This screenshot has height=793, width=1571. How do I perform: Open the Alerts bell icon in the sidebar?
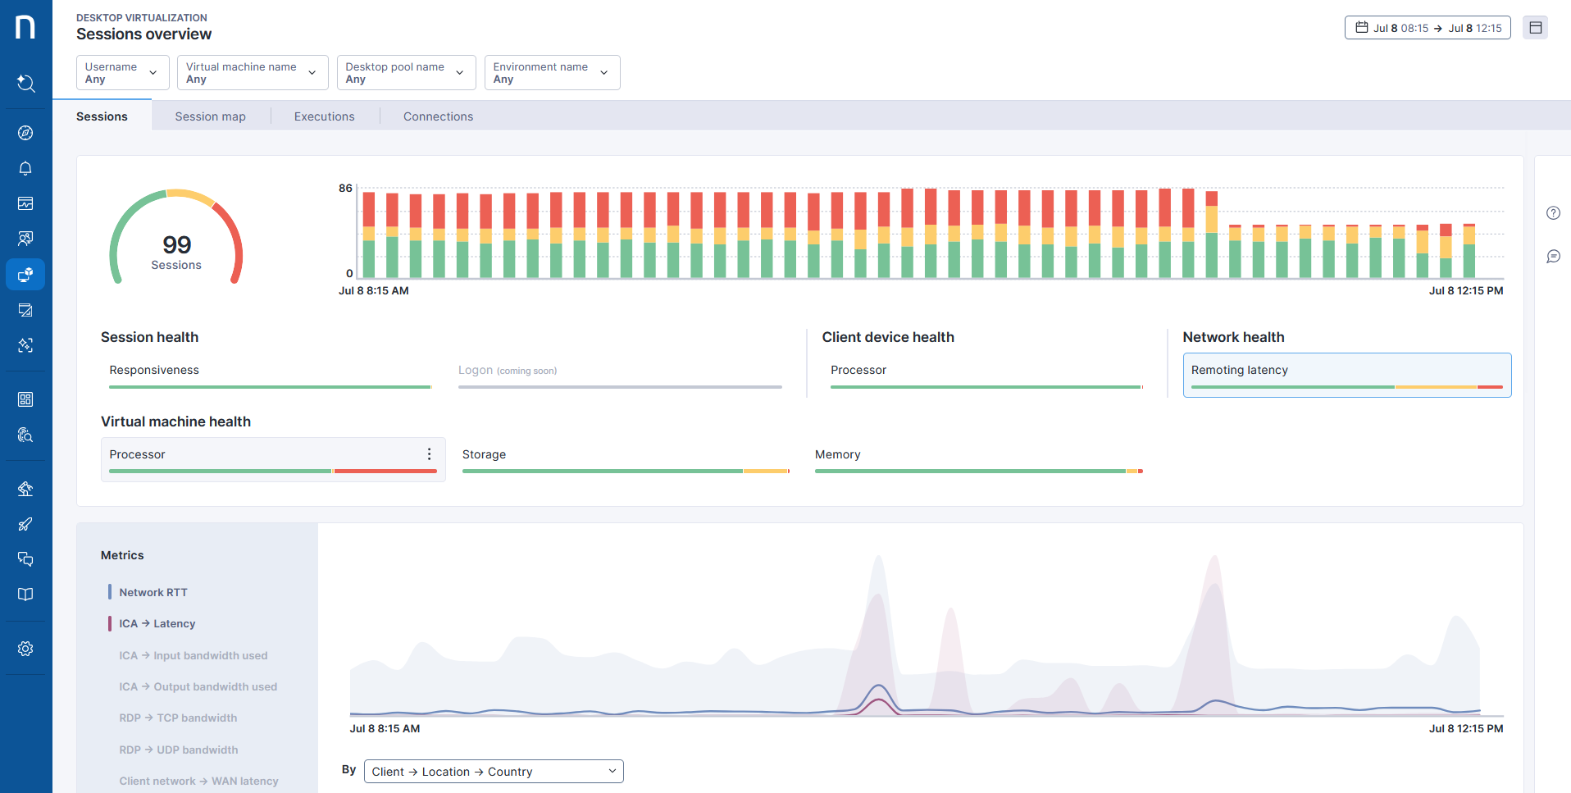tap(25, 168)
